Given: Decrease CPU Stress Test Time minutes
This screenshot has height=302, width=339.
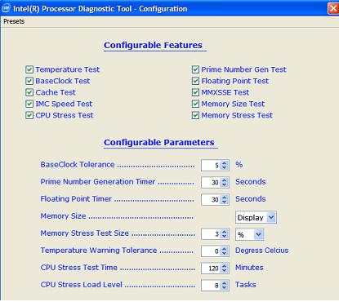Looking at the screenshot, I should coord(224,270).
